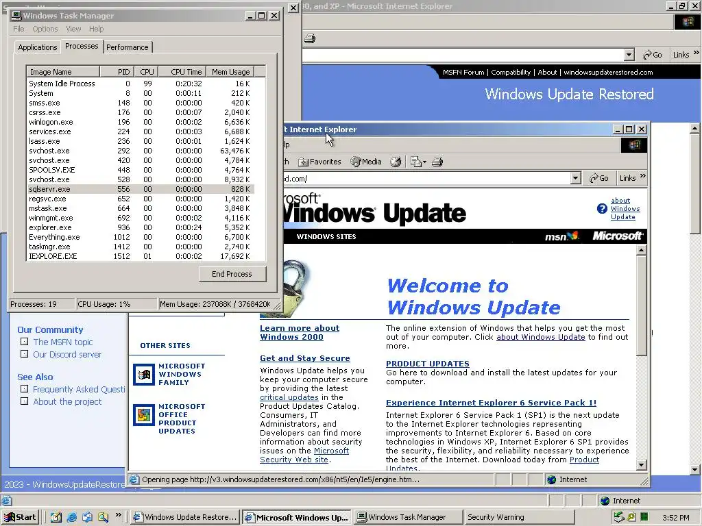Click scroll-down arrow of Windows Update page scrollbar

tap(641, 465)
